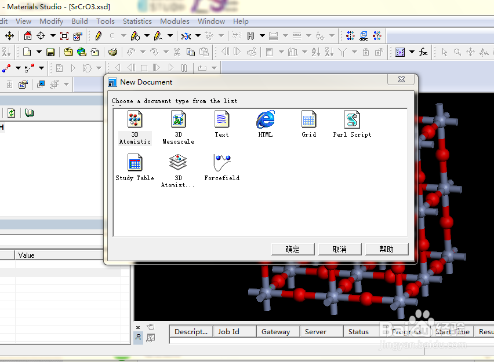Close the jobs pane with the x

138,327
